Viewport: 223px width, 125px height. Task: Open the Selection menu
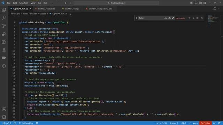point(24,3)
